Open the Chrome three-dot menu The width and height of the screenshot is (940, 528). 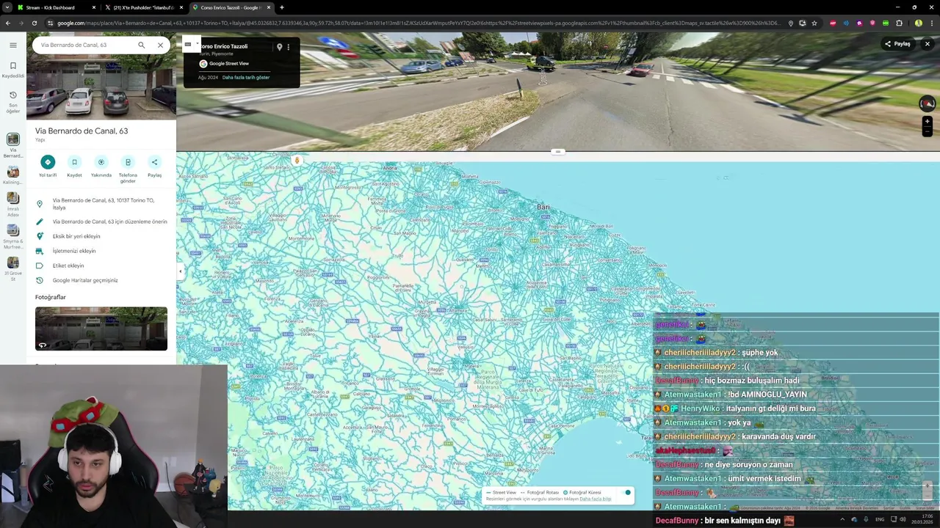click(931, 23)
